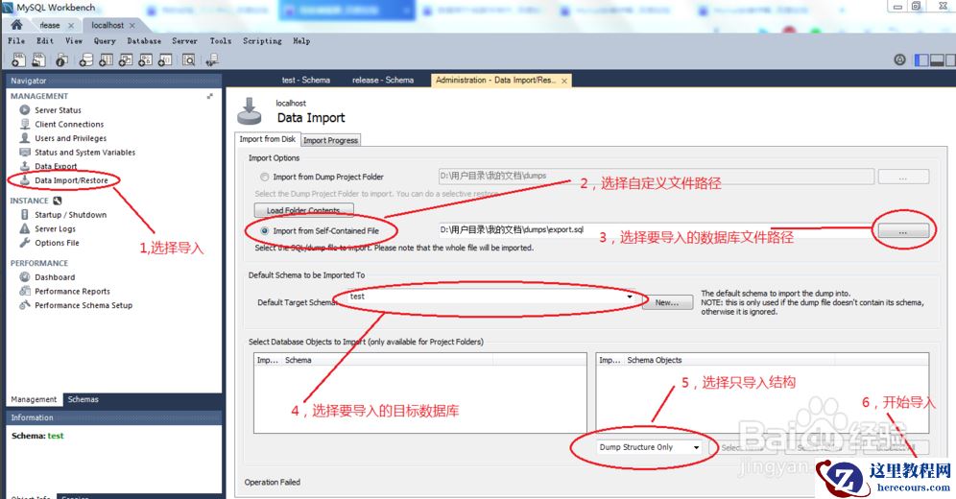The height and width of the screenshot is (499, 956).
Task: Create a new SQL tab from toolbar
Action: tap(19, 59)
